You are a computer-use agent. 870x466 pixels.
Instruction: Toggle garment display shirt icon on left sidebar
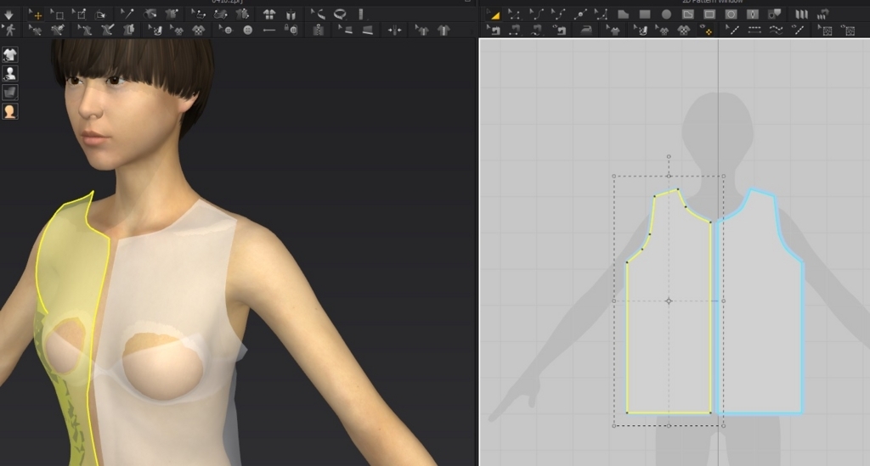pyautogui.click(x=9, y=54)
